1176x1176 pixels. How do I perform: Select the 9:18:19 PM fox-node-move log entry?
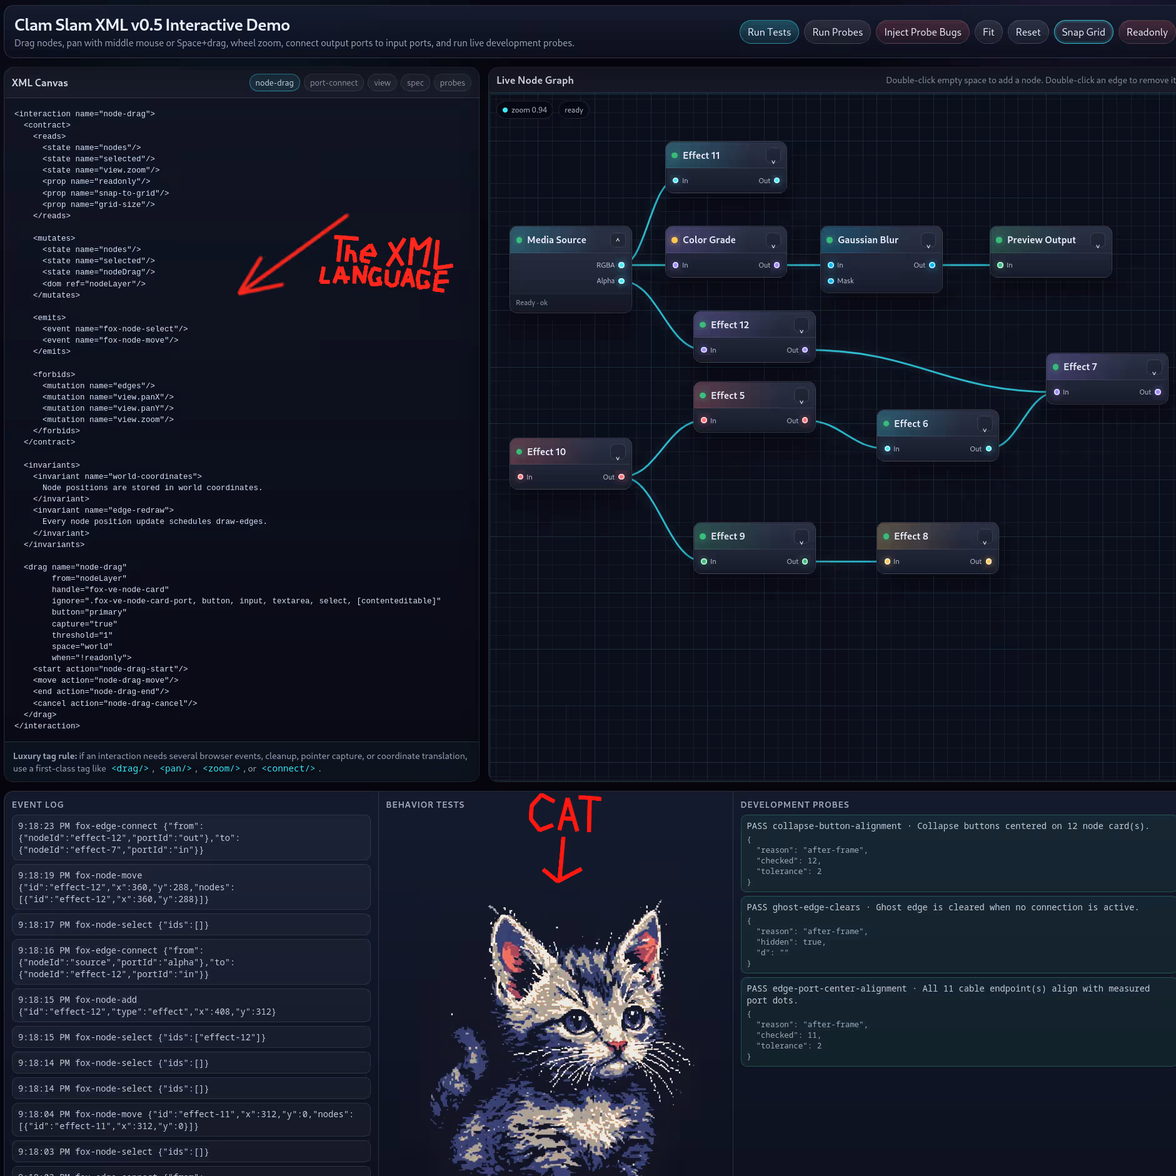coord(191,887)
